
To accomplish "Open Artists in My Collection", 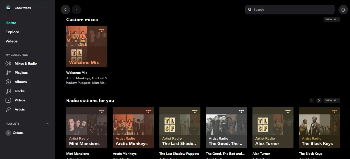I will pos(19,109).
